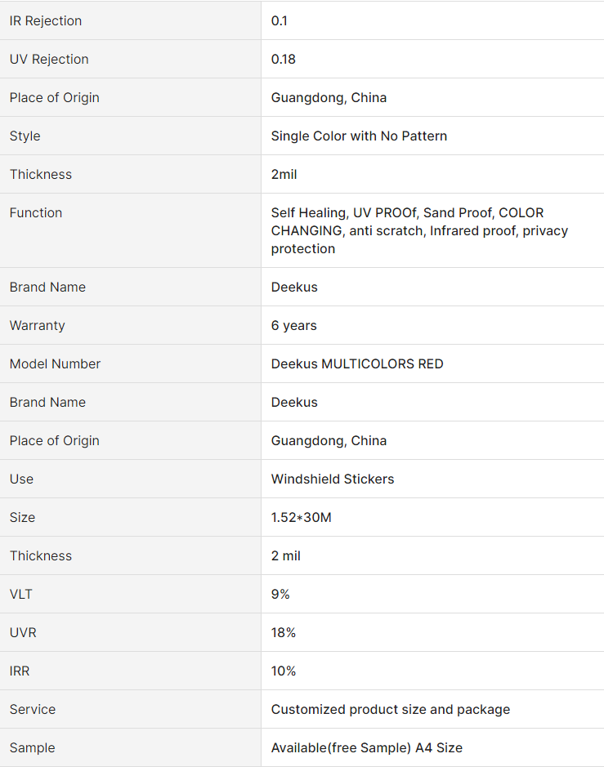This screenshot has height=767, width=604.
Task: Click the 9% VLT value
Action: point(280,595)
